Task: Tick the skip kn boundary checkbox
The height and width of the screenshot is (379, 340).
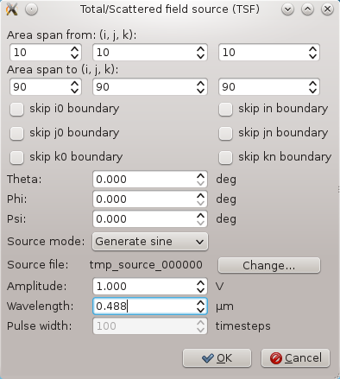Action: [x=225, y=158]
